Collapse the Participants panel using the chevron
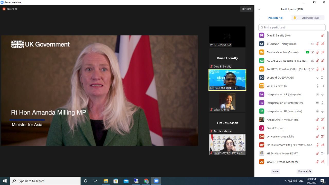Screen dimensions: 329x185 pyautogui.click(x=259, y=10)
